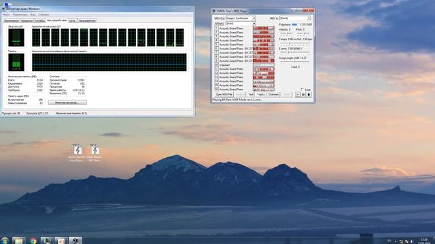Toggle channel 16 number button
Viewport: 435px width, 244px height.
click(216, 89)
